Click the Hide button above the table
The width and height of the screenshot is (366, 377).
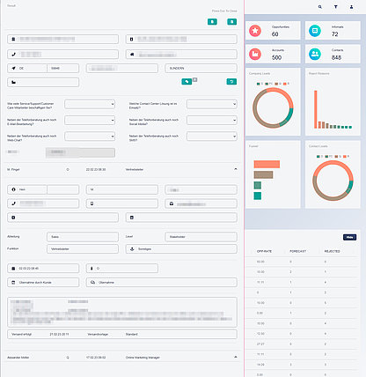(349, 237)
